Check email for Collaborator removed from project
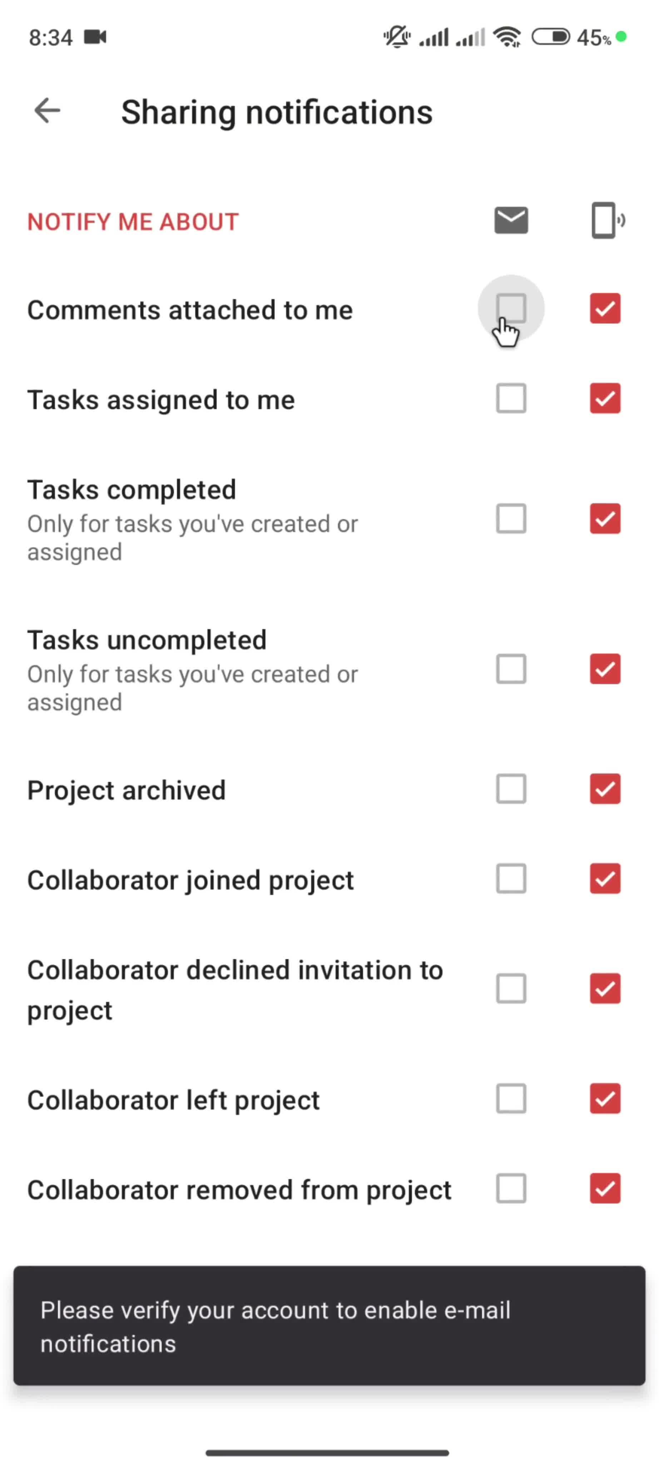Screen dimensions: 659x1466 (511, 1188)
